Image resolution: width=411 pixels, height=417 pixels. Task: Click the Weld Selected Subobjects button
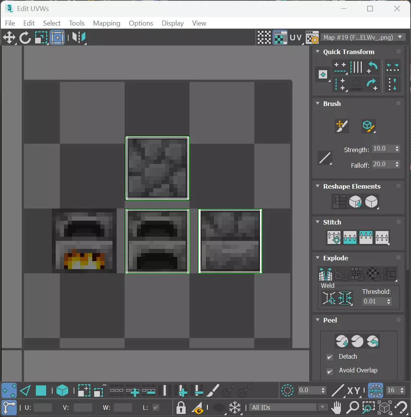(x=345, y=298)
